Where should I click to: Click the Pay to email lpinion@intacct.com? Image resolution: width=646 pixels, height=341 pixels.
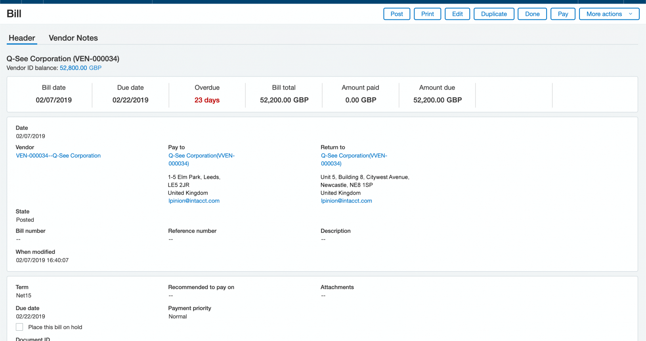(x=194, y=201)
